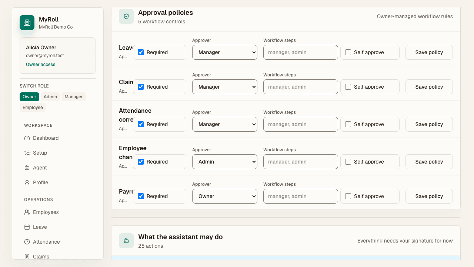This screenshot has width=474, height=267.
Task: Click 'What the assistant may do' heading
Action: click(x=180, y=237)
